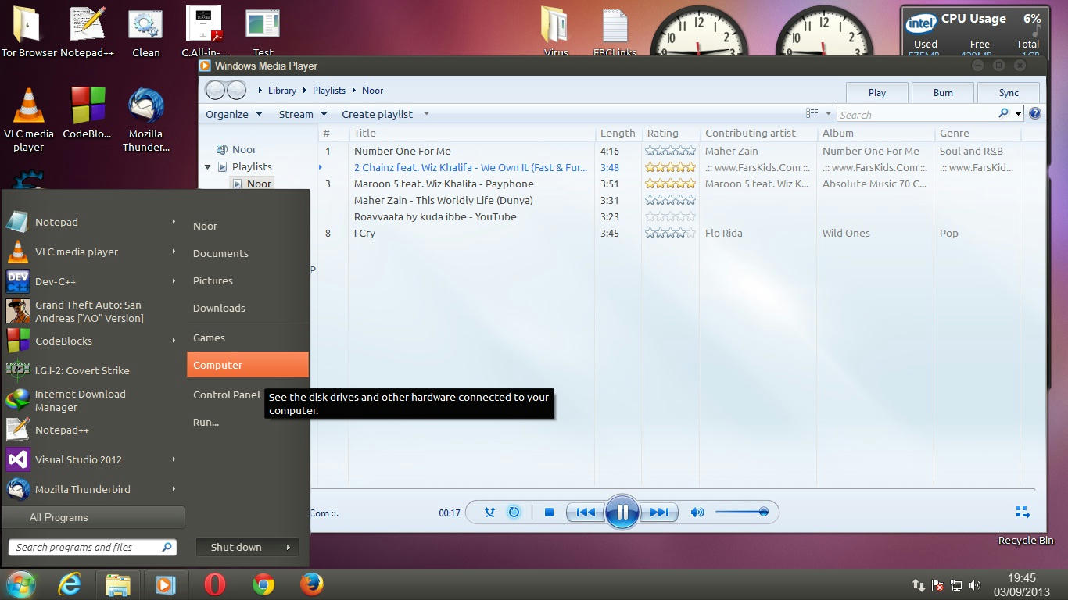This screenshot has width=1068, height=600.
Task: Open the Media Player help icon
Action: [x=1035, y=114]
